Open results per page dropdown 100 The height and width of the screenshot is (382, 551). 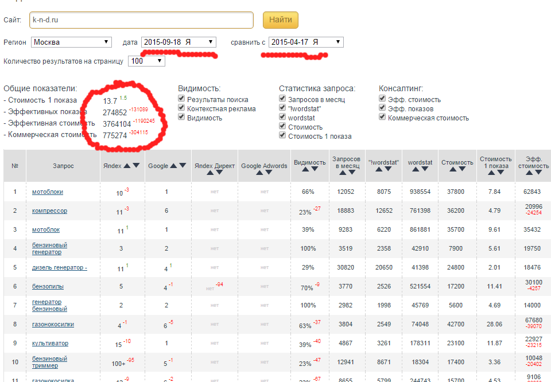(147, 61)
